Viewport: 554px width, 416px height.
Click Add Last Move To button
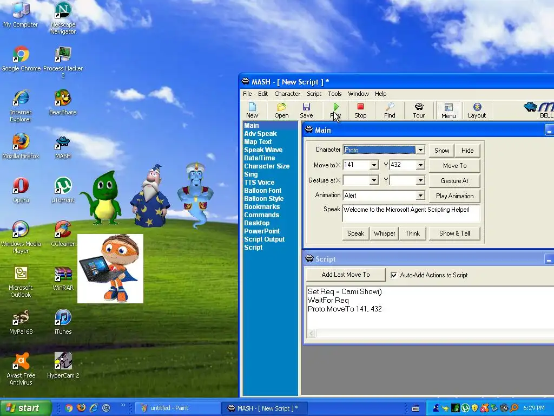pyautogui.click(x=346, y=275)
